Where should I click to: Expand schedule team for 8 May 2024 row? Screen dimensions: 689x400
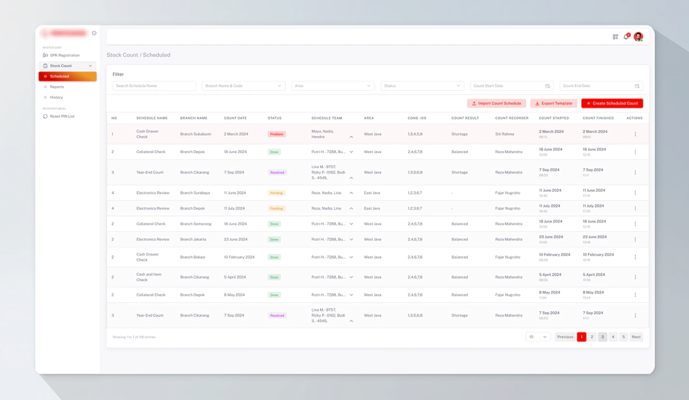tap(351, 295)
